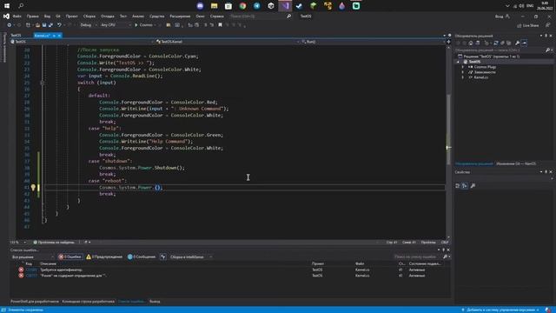Click Add to source control in status bar
556x313 pixels.
tap(500, 310)
